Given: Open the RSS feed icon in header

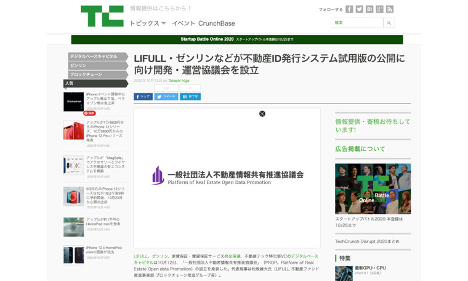Looking at the screenshot, I should [x=390, y=9].
